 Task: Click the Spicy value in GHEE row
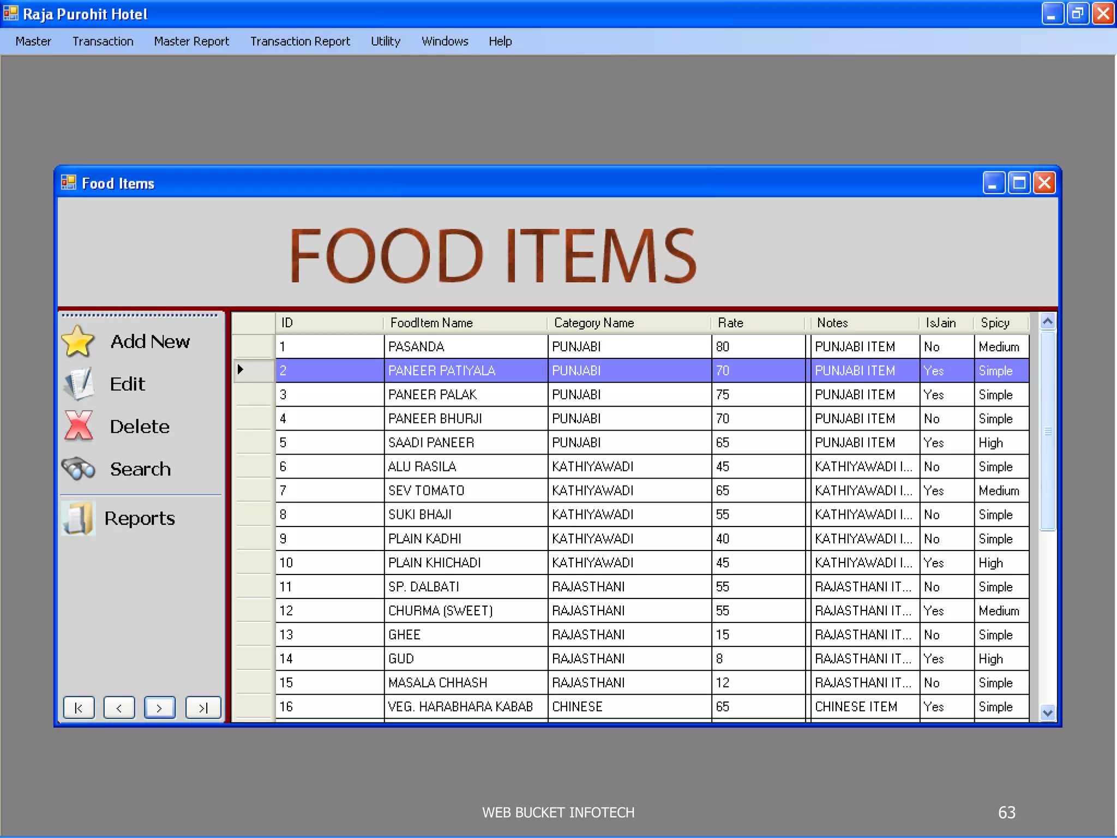(x=1002, y=635)
